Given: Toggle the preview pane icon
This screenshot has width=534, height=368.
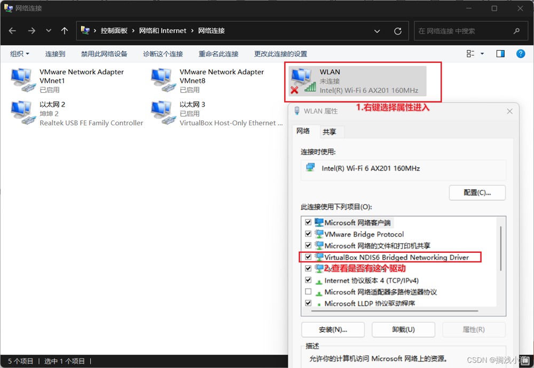Looking at the screenshot, I should [500, 53].
